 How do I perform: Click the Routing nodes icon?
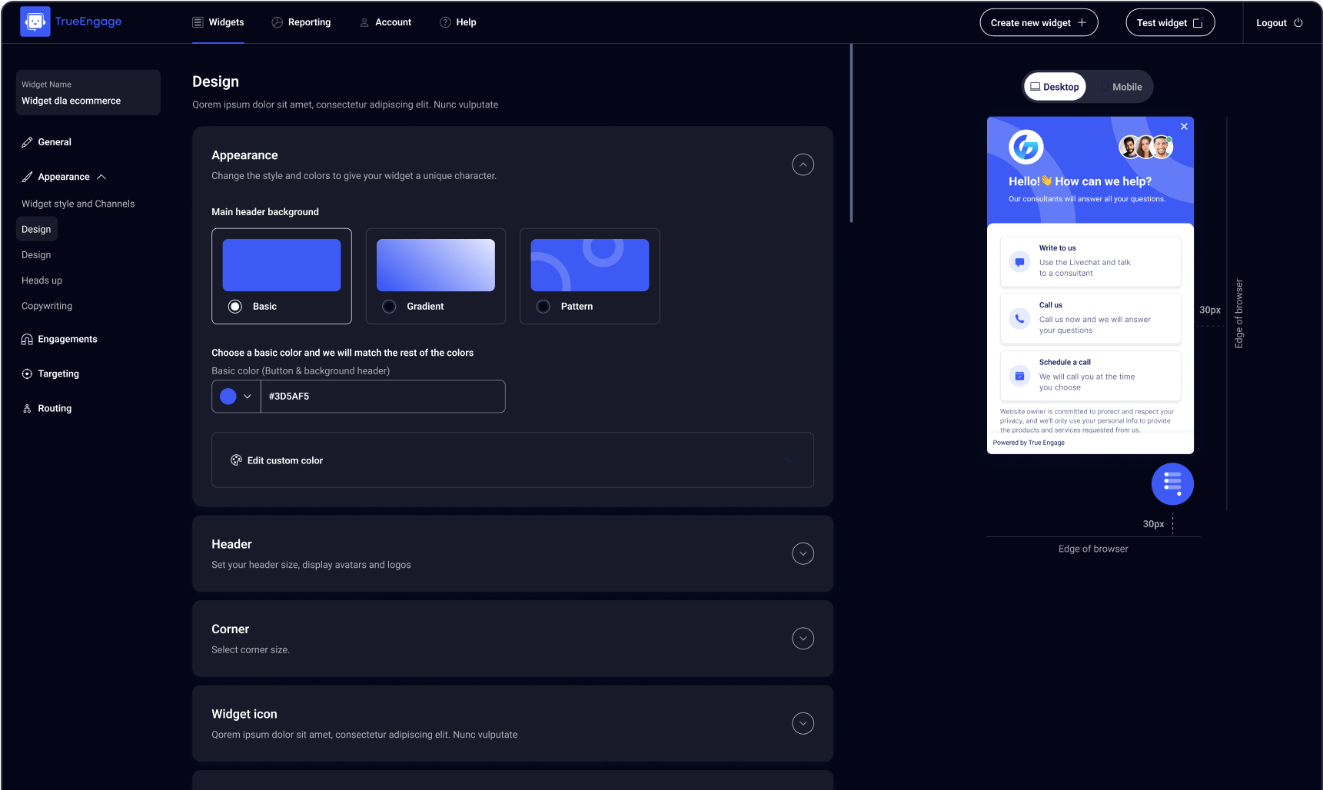(27, 409)
